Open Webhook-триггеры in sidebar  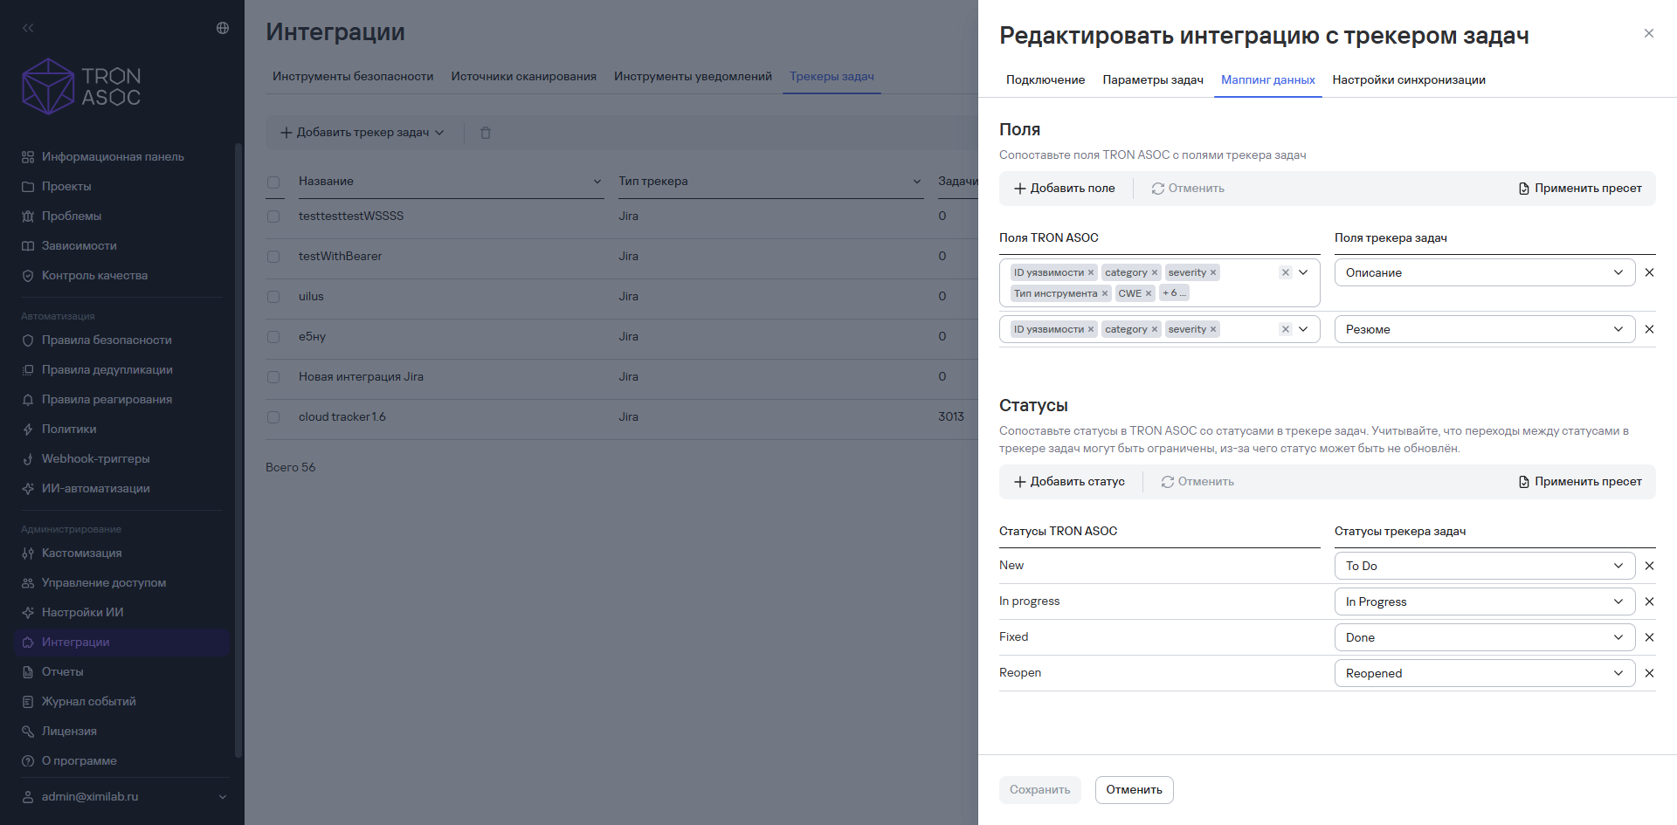pyautogui.click(x=95, y=459)
